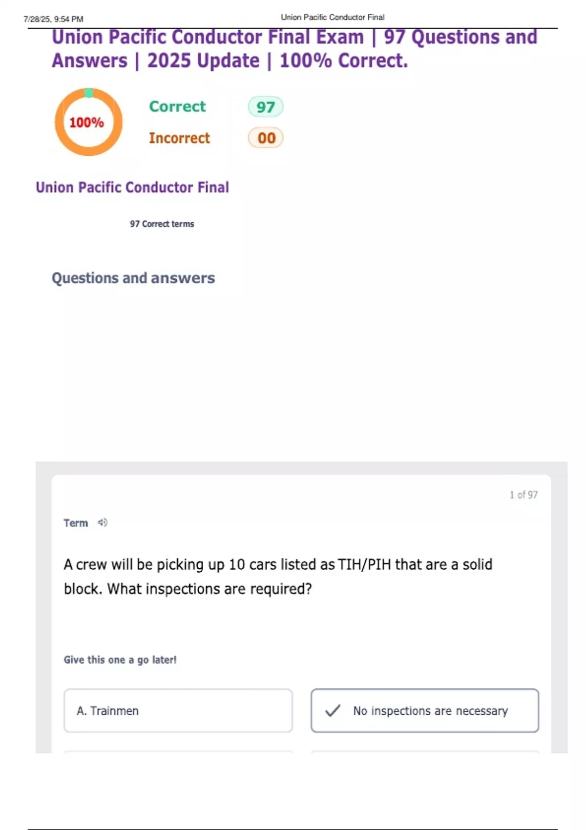586x830 pixels.
Task: Click the "Term" label on the question card
Action: 76,523
